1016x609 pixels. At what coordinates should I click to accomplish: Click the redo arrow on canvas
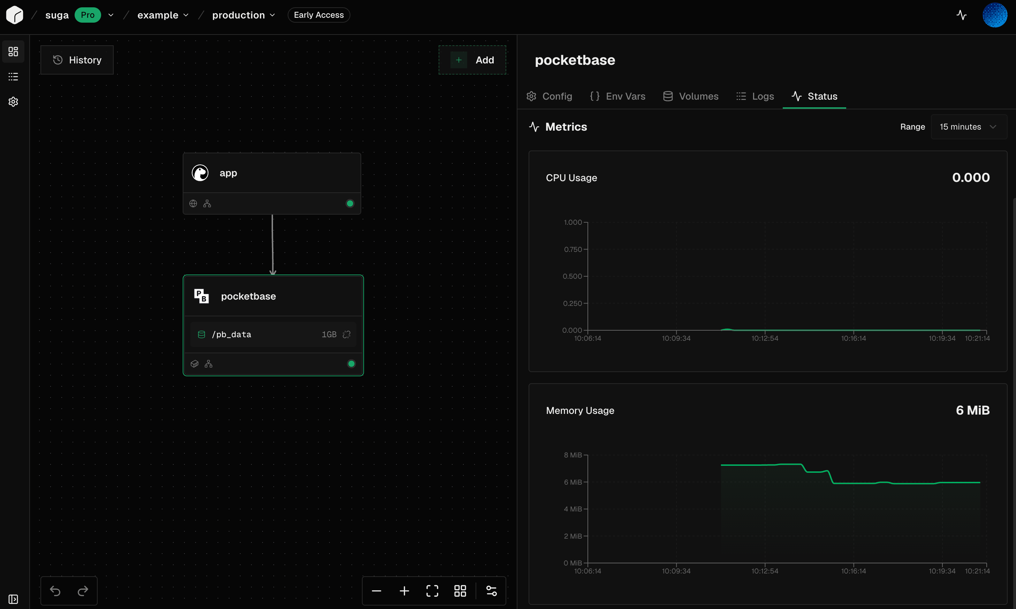coord(83,591)
